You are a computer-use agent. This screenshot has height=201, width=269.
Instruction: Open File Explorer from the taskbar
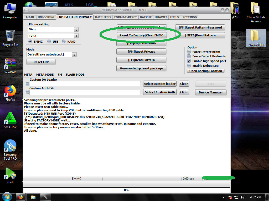tap(33, 197)
